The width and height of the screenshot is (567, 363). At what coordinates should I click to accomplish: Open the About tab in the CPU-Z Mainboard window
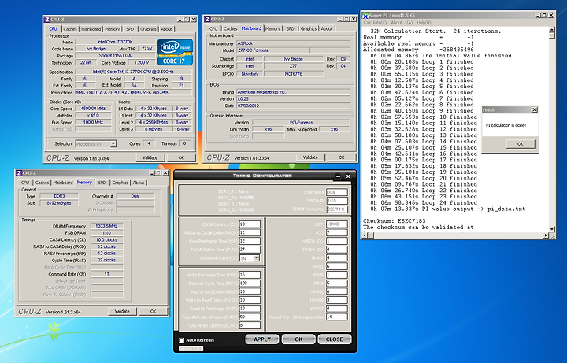pos(327,28)
